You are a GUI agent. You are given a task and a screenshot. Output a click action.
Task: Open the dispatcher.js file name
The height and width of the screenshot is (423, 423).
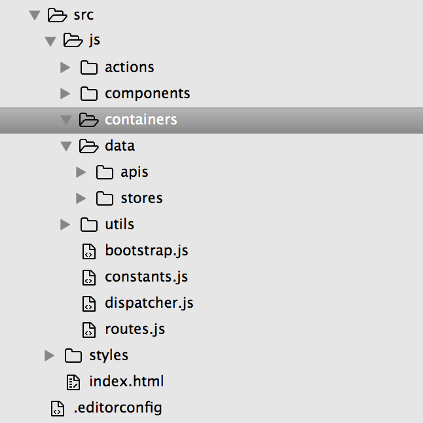(149, 303)
